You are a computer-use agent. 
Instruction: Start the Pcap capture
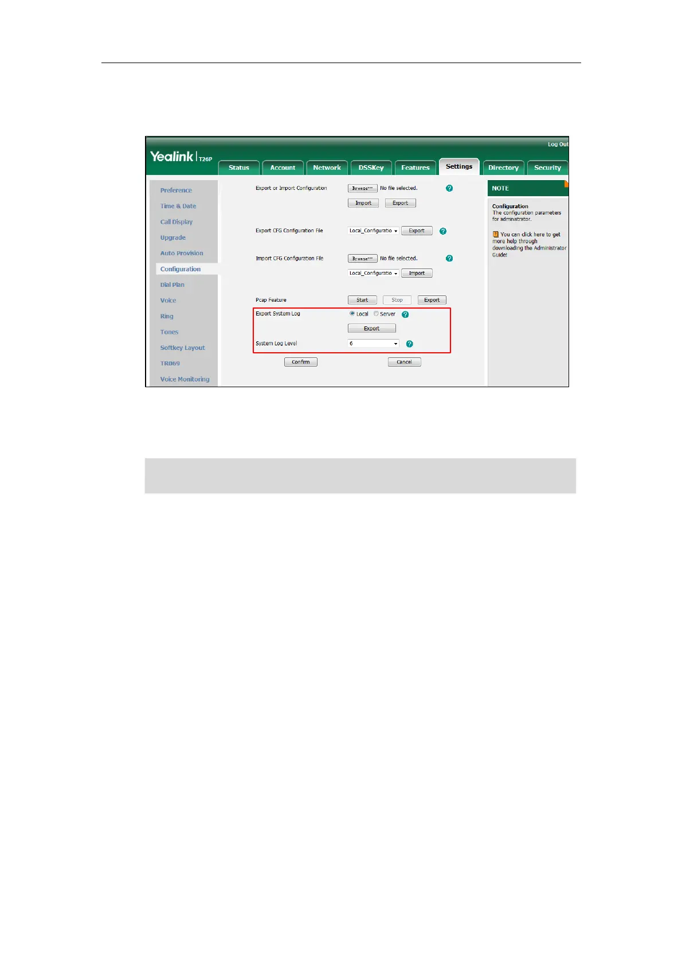coord(362,300)
